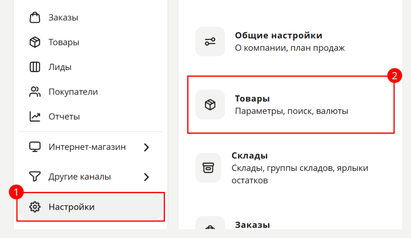
Task: Go to Лиды section
Action: (60, 67)
